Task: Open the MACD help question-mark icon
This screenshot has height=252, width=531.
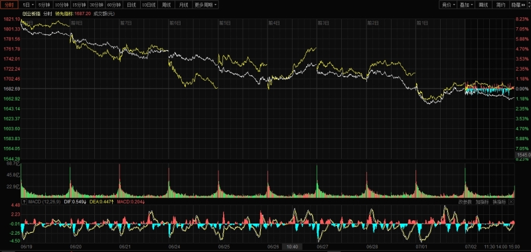Action: coord(24,202)
